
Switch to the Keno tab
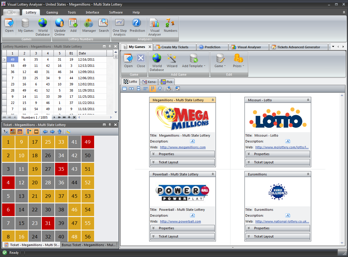click(149, 82)
